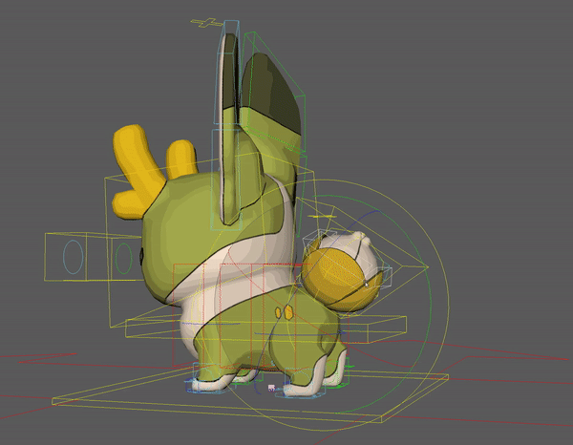
Task: Click the yellow cross controller above the tail
Action: pyautogui.click(x=322, y=217)
